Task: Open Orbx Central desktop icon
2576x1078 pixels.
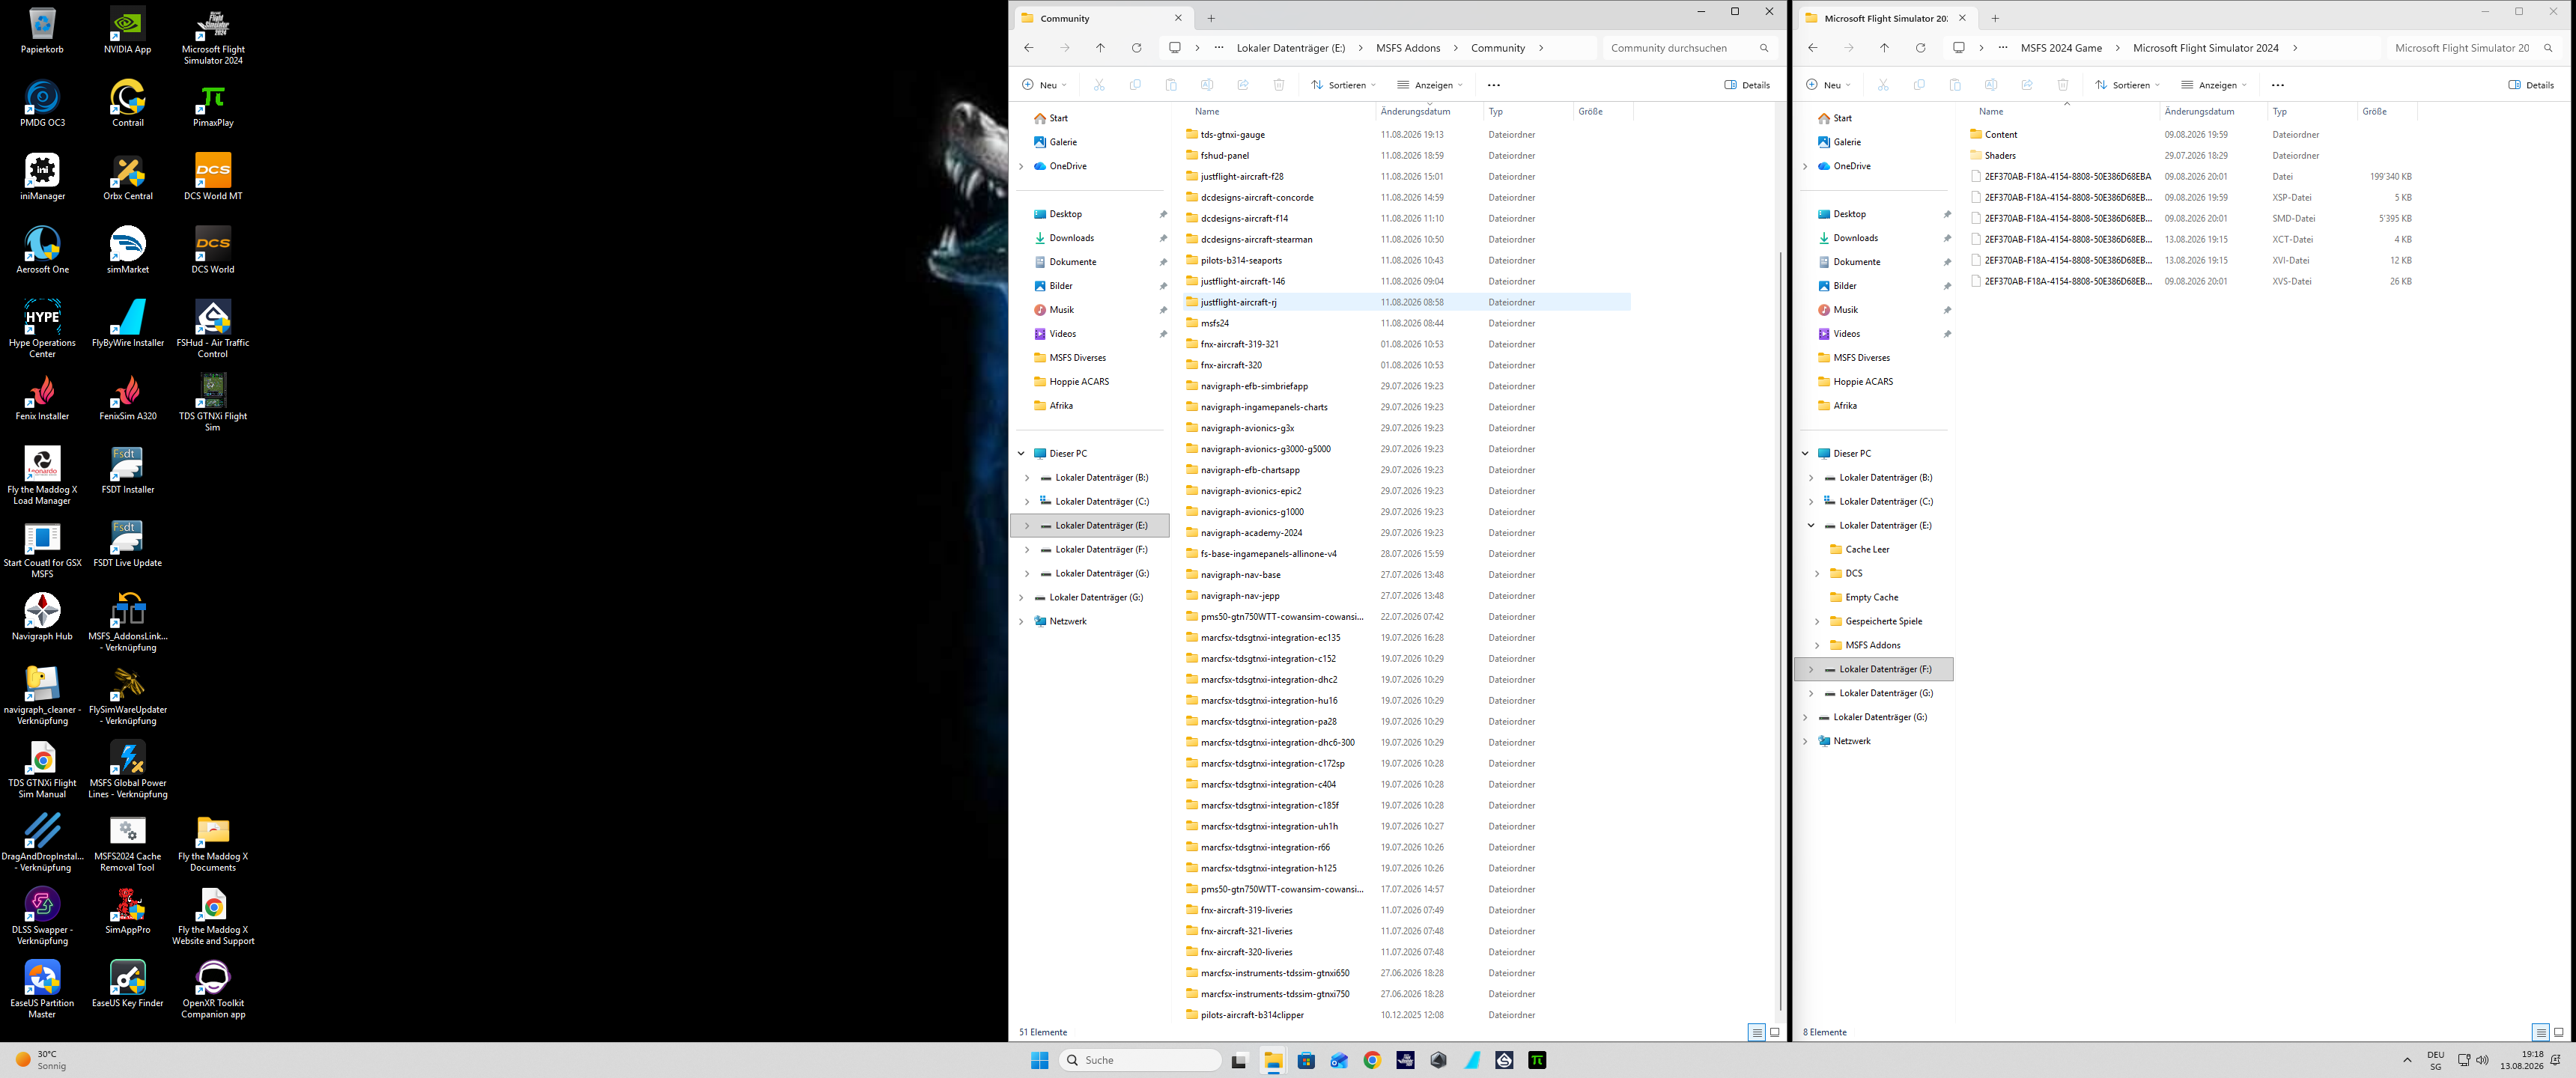Action: point(128,177)
